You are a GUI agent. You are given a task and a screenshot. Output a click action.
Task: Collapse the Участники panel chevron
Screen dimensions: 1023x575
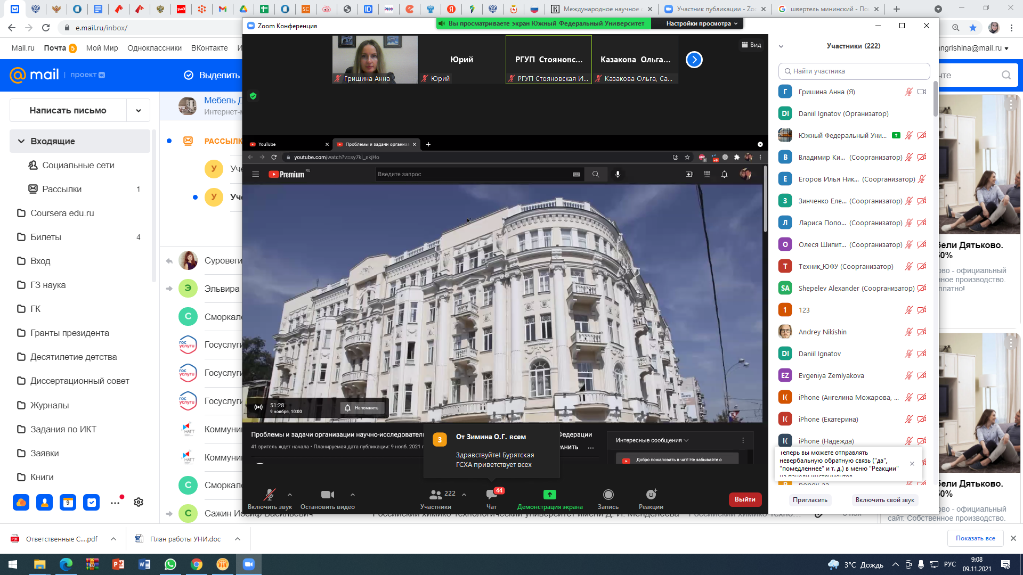[781, 46]
